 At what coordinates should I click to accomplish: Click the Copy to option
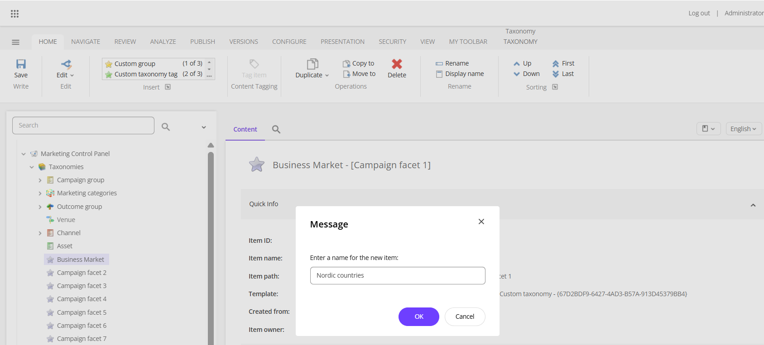coord(359,63)
